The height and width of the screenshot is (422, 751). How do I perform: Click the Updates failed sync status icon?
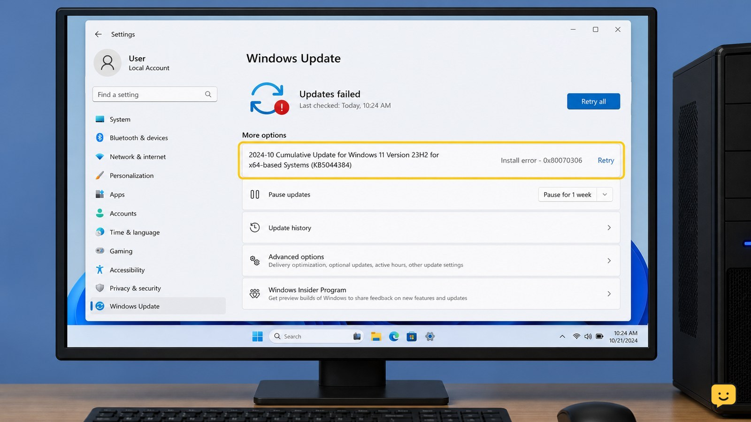(268, 98)
